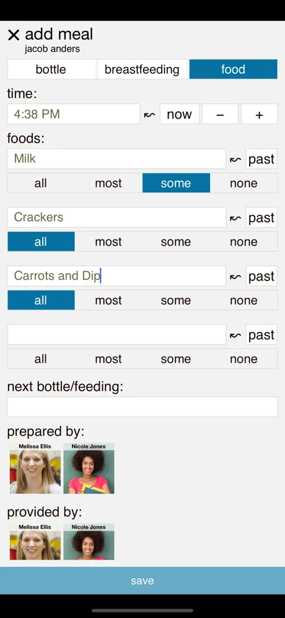The width and height of the screenshot is (285, 618).
Task: Set Crackers amount to none
Action: pyautogui.click(x=243, y=241)
